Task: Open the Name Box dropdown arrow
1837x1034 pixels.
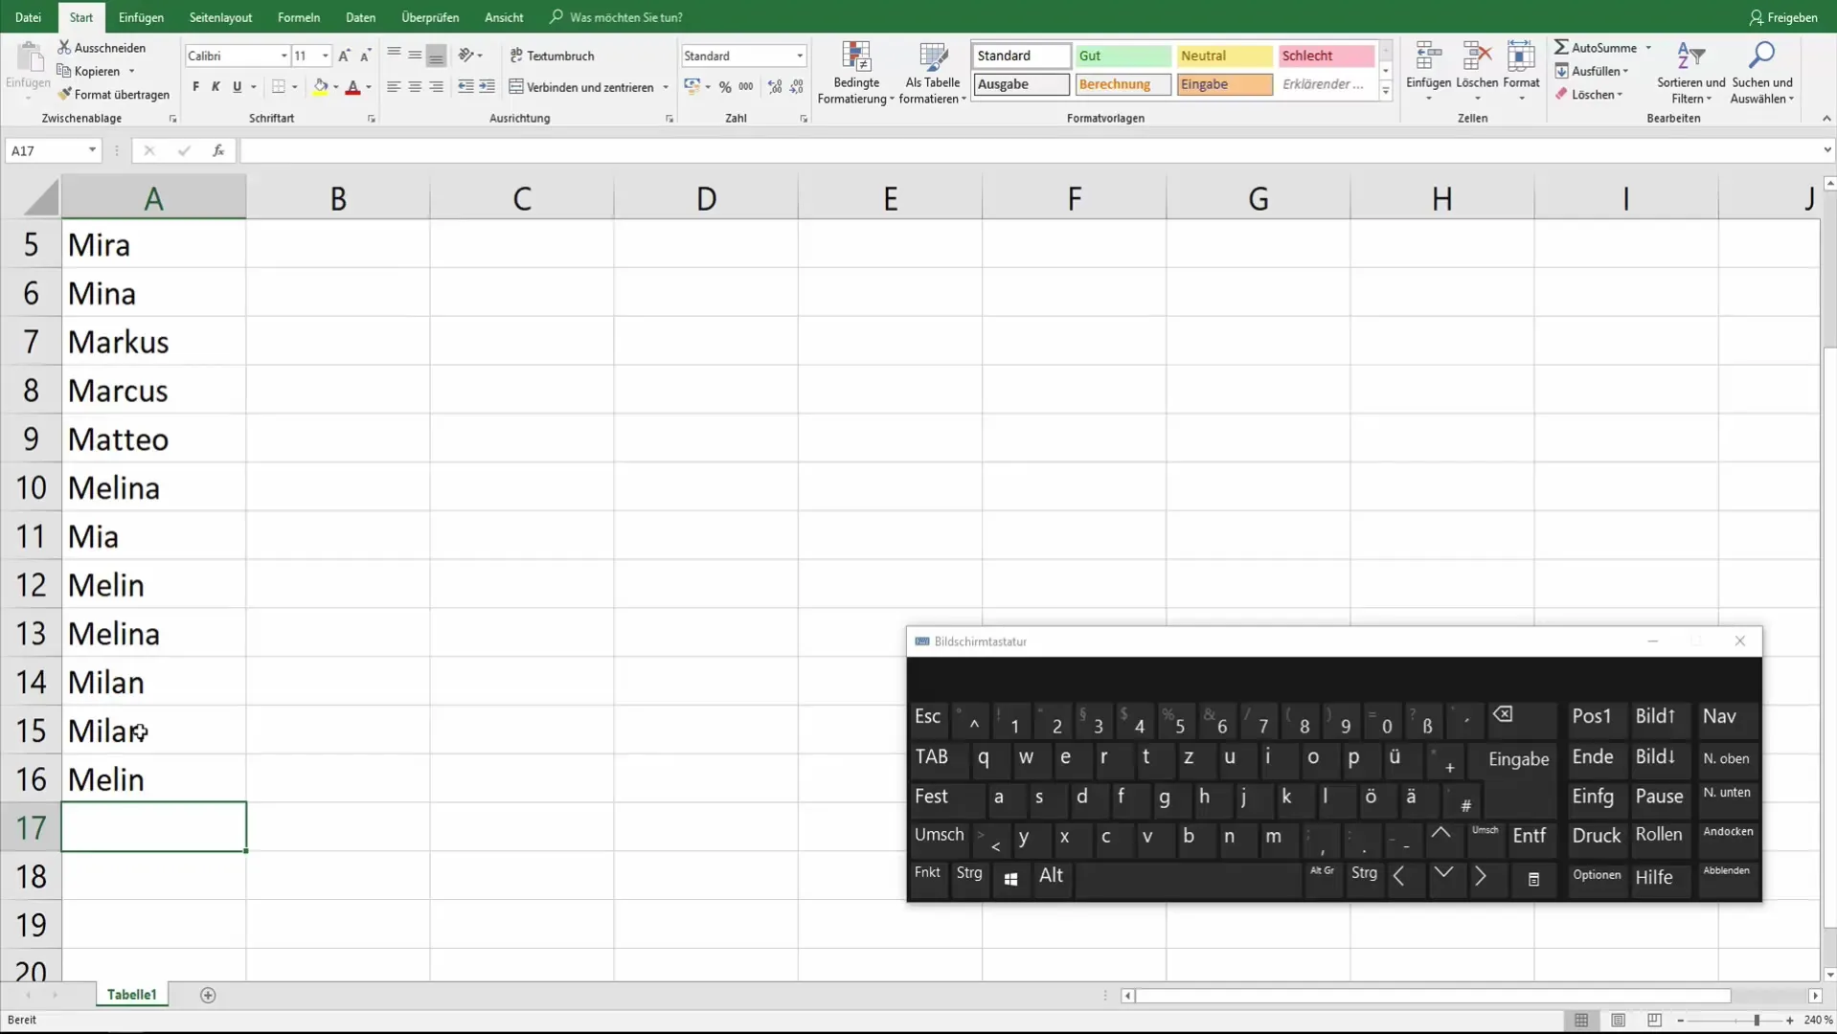Action: click(x=92, y=150)
